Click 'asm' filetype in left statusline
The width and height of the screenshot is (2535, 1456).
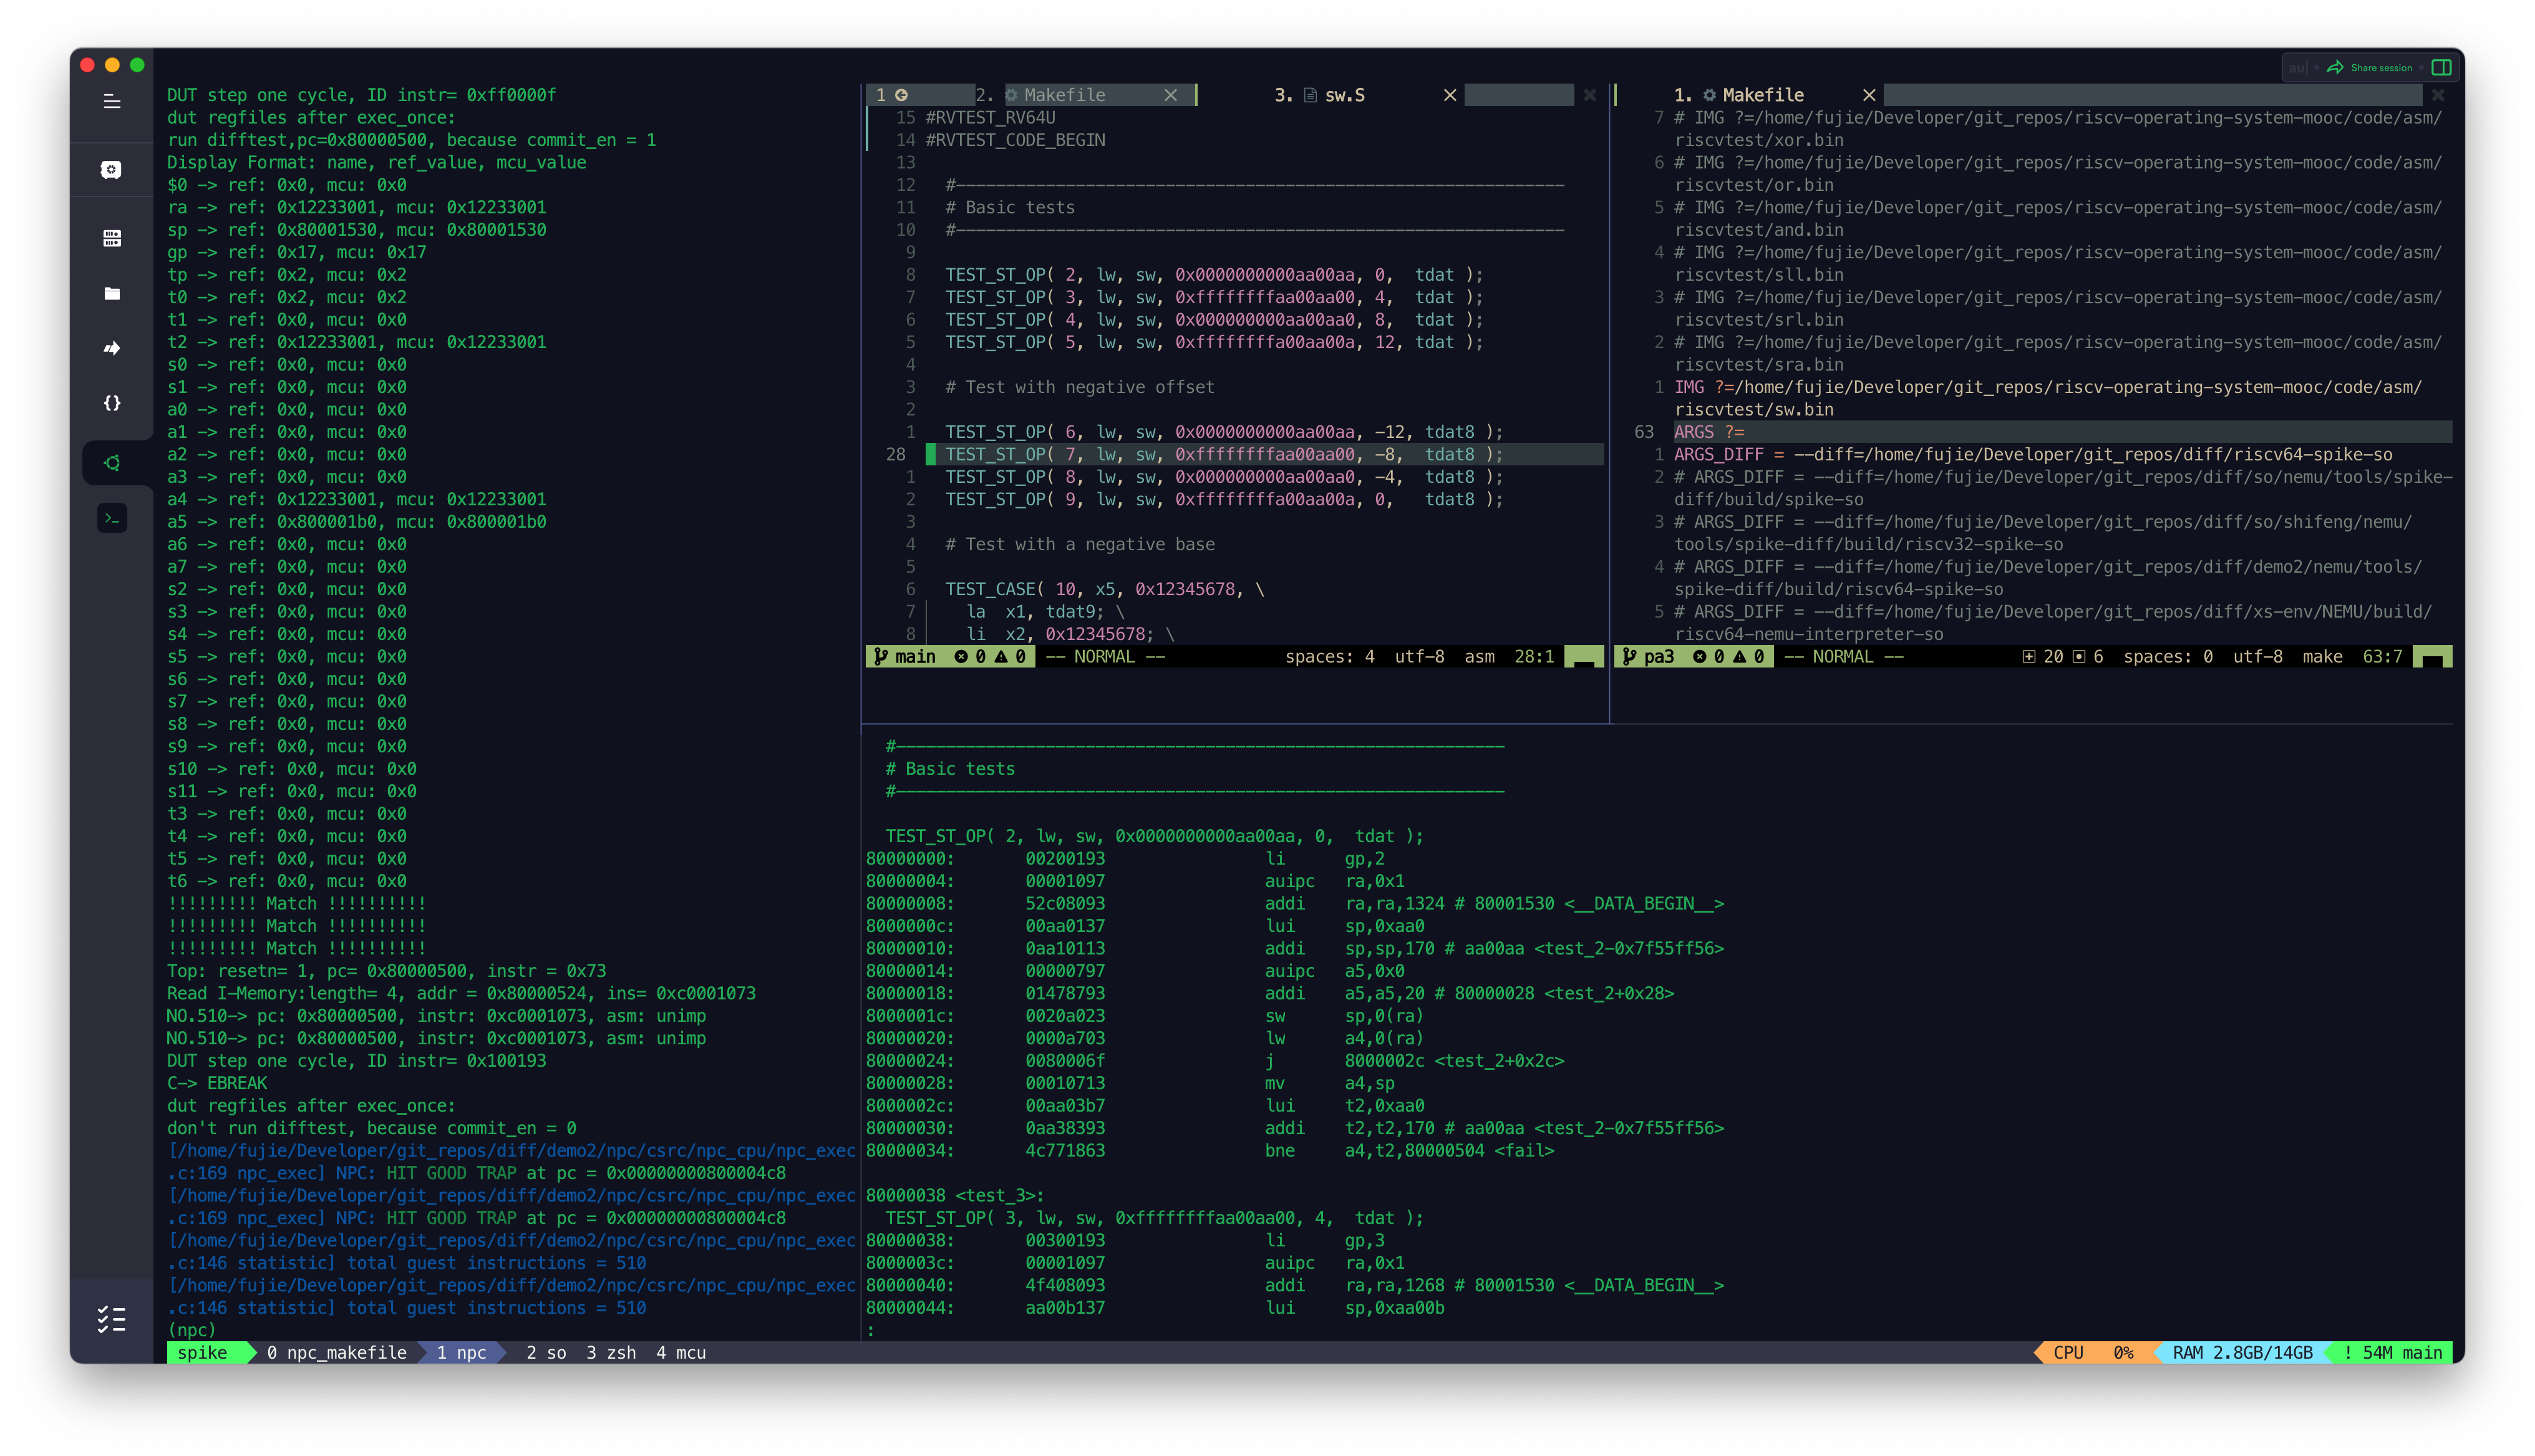(x=1480, y=656)
